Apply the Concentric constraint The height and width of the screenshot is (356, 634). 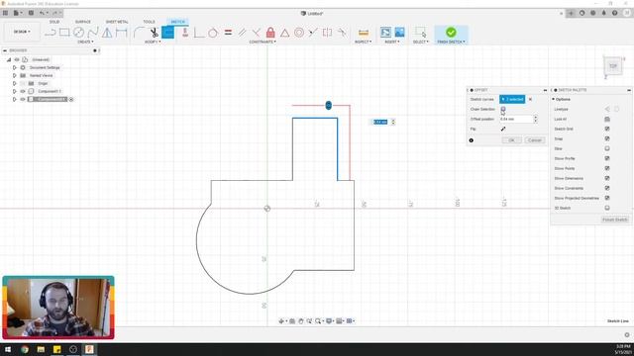pyautogui.click(x=299, y=33)
